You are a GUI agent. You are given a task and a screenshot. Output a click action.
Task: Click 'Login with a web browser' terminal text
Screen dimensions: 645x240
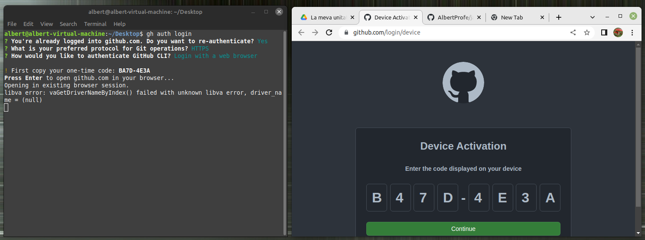tap(216, 56)
